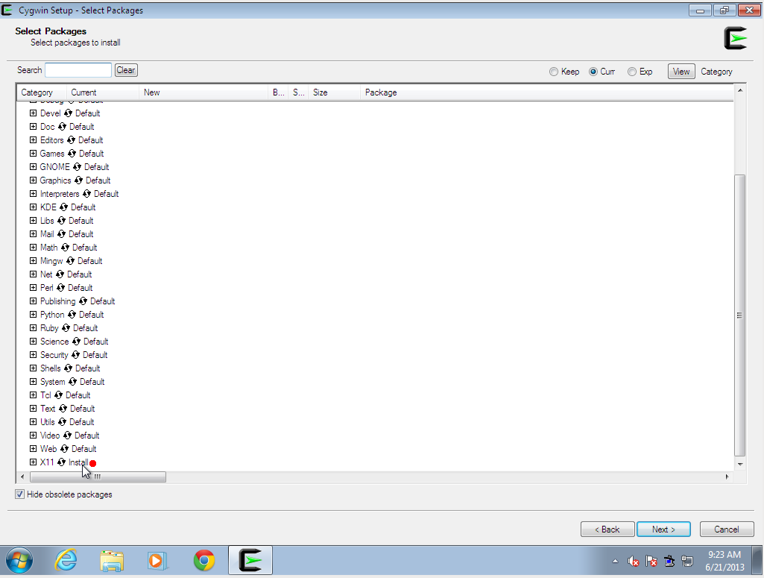Expand the Editors category
This screenshot has height=578, width=764.
pos(33,140)
